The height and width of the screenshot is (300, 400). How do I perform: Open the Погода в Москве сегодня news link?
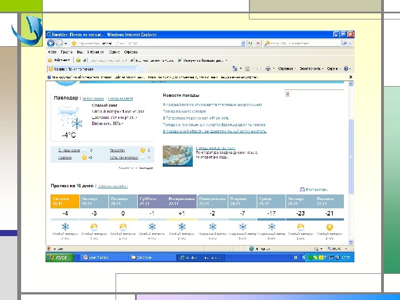pyautogui.click(x=184, y=112)
